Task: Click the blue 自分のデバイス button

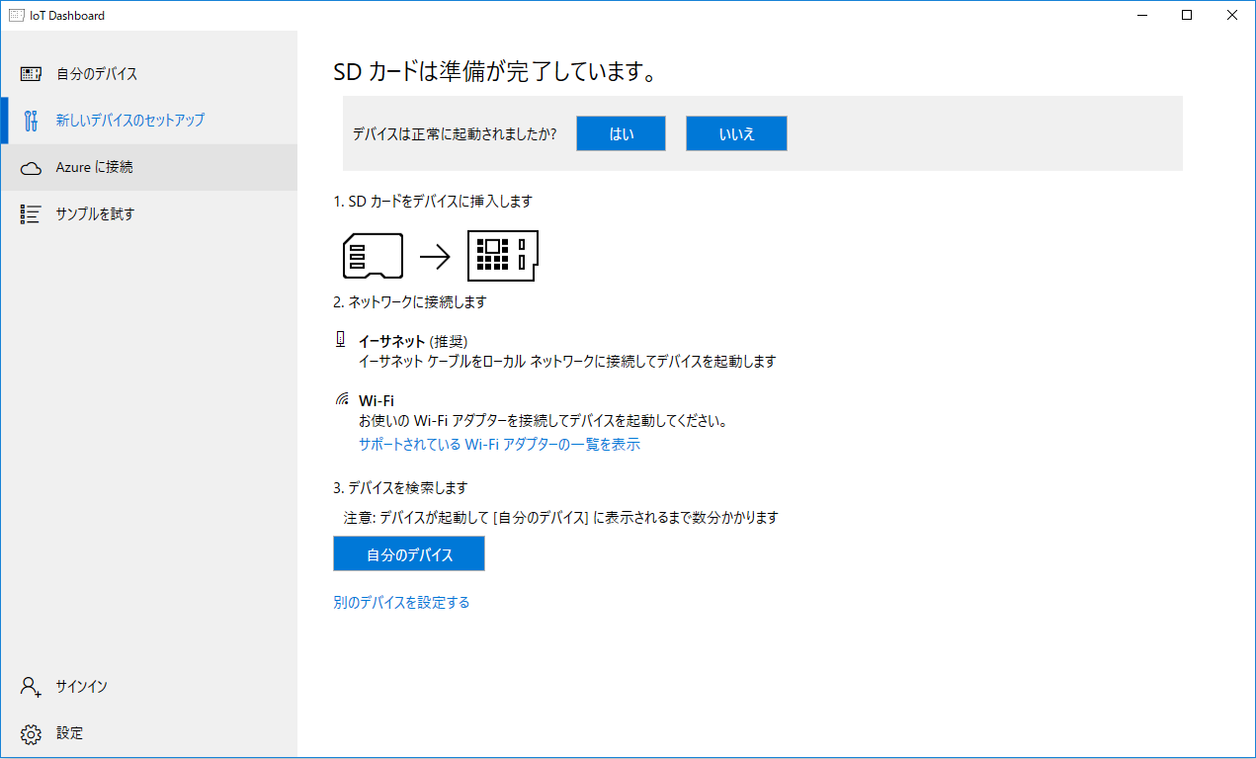Action: (409, 554)
